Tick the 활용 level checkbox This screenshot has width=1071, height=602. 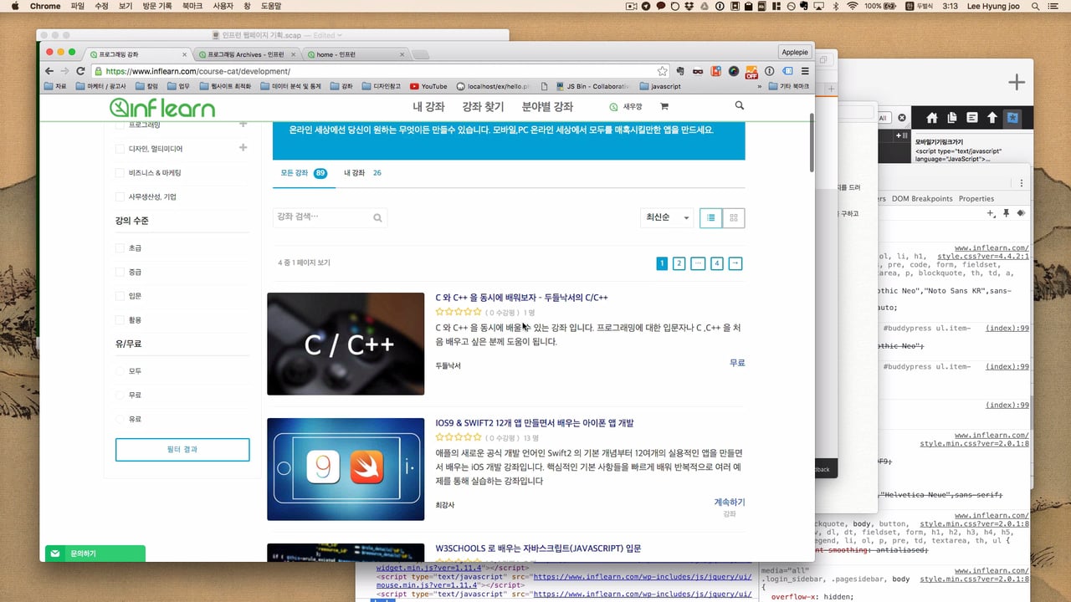pyautogui.click(x=120, y=320)
